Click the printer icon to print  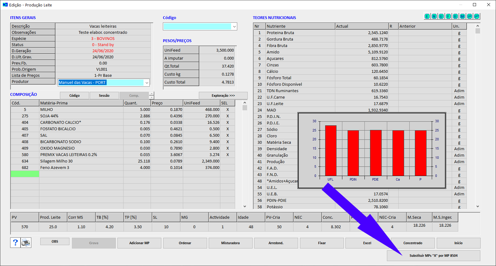click(x=26, y=243)
